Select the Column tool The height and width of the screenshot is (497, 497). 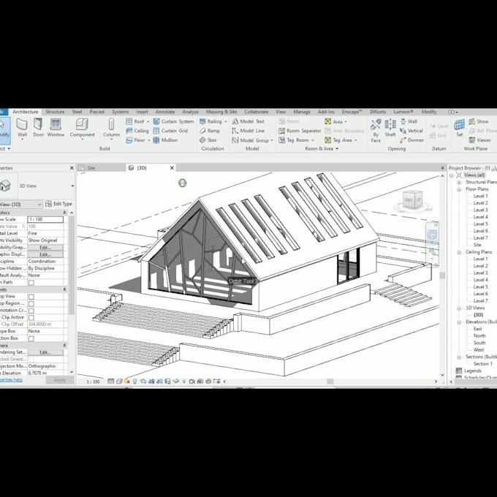[111, 128]
